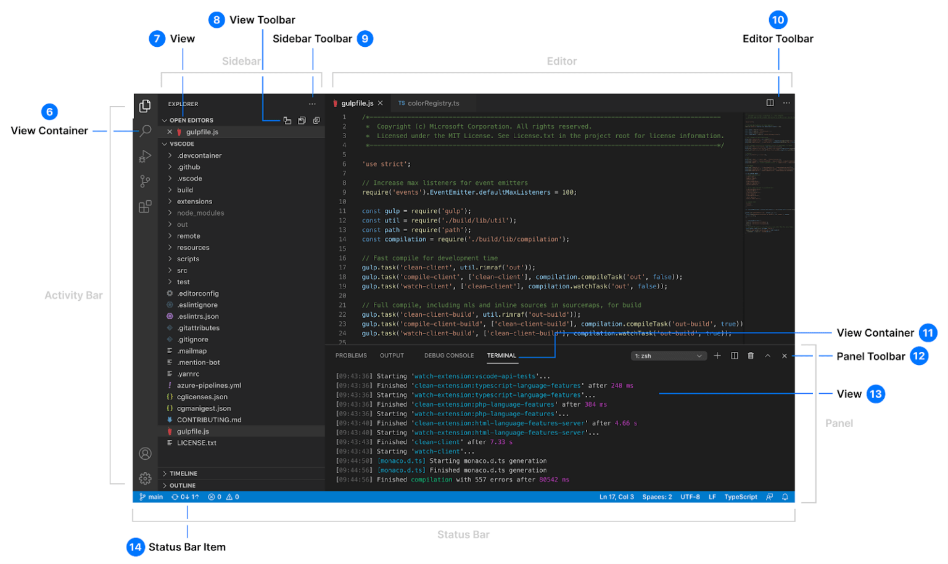Open Settings via the gear icon

(x=146, y=478)
